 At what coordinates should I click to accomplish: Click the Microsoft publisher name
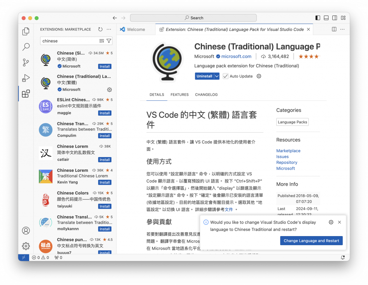click(x=204, y=56)
